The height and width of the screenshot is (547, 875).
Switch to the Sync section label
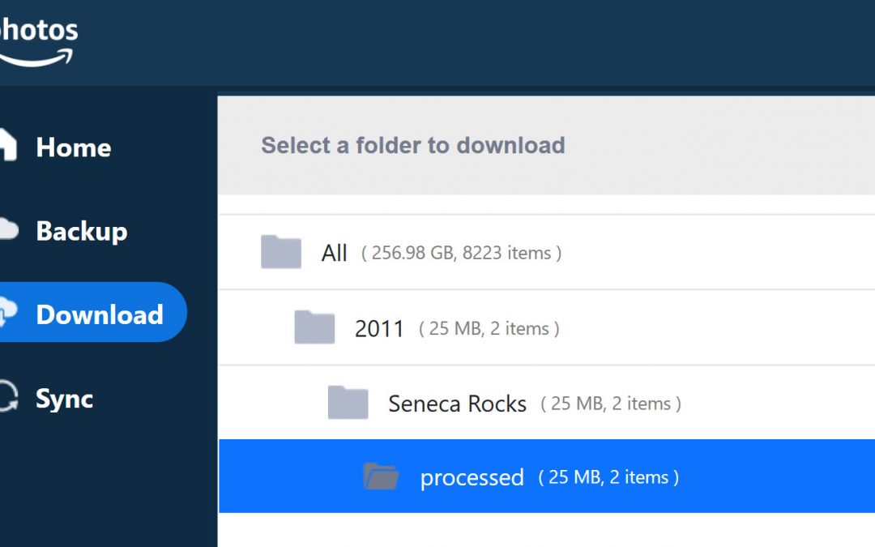tap(65, 399)
